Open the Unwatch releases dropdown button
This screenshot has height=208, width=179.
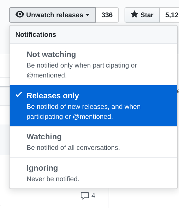52,15
